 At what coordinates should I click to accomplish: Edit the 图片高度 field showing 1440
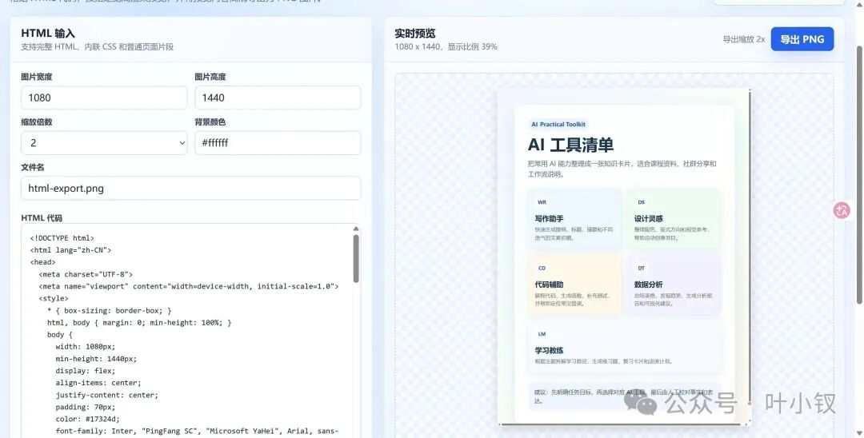pyautogui.click(x=278, y=98)
